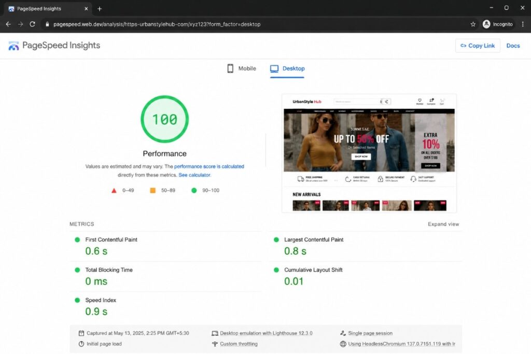Screen dimensions: 531x354
Task: Click icon beside Single page session
Action: pos(343,333)
